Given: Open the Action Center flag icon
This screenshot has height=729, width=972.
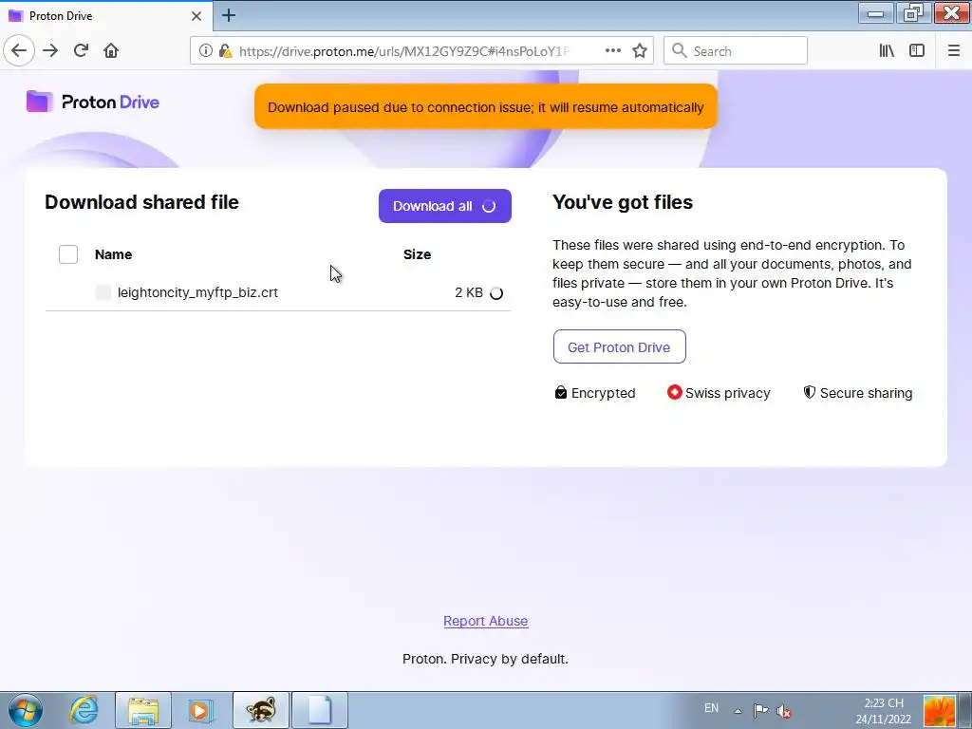Looking at the screenshot, I should pos(760,710).
